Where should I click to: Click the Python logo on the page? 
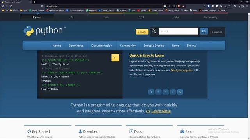pyautogui.click(x=45, y=31)
